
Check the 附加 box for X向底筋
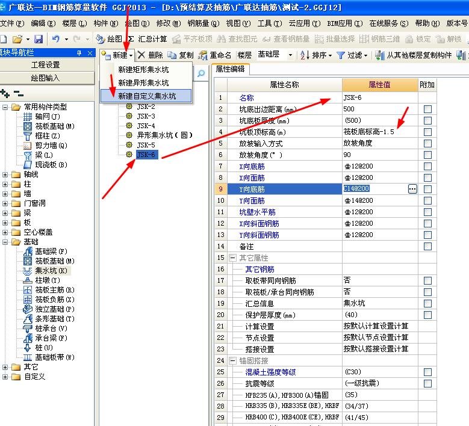point(427,166)
